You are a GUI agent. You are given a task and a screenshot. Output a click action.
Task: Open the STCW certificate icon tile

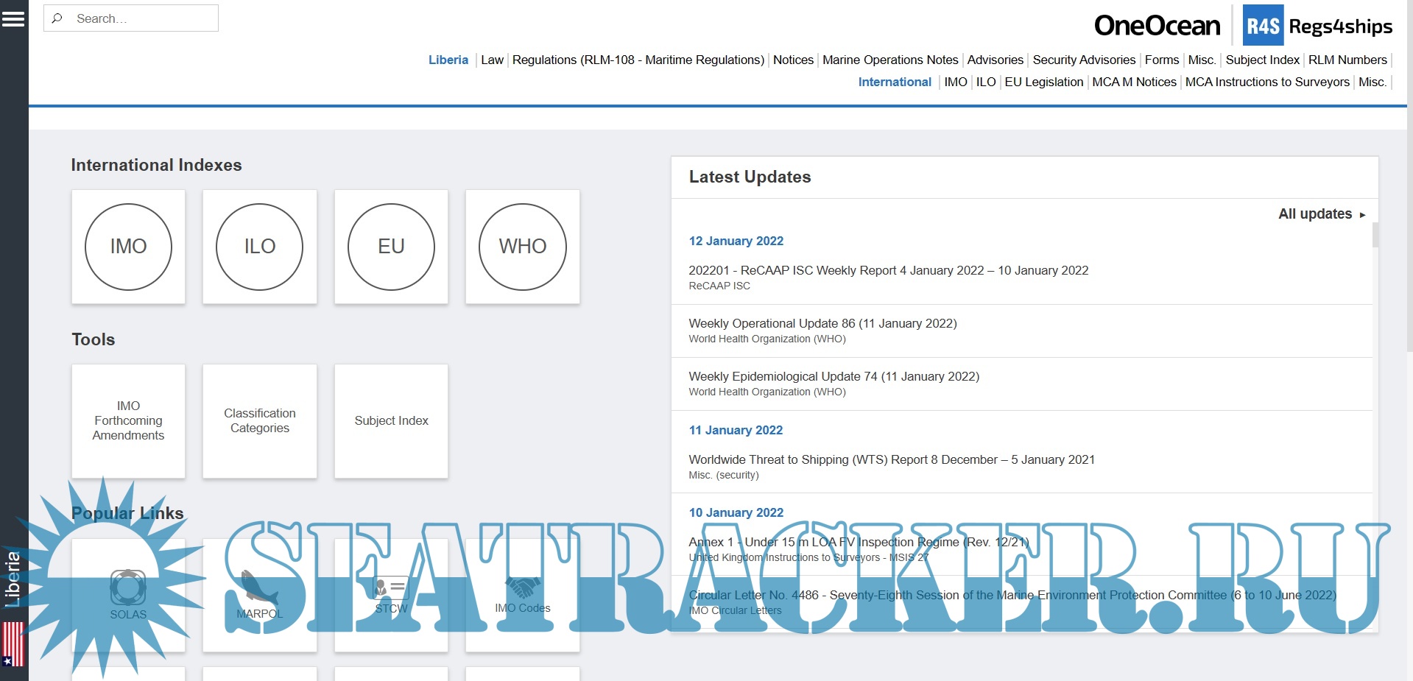pyautogui.click(x=391, y=588)
